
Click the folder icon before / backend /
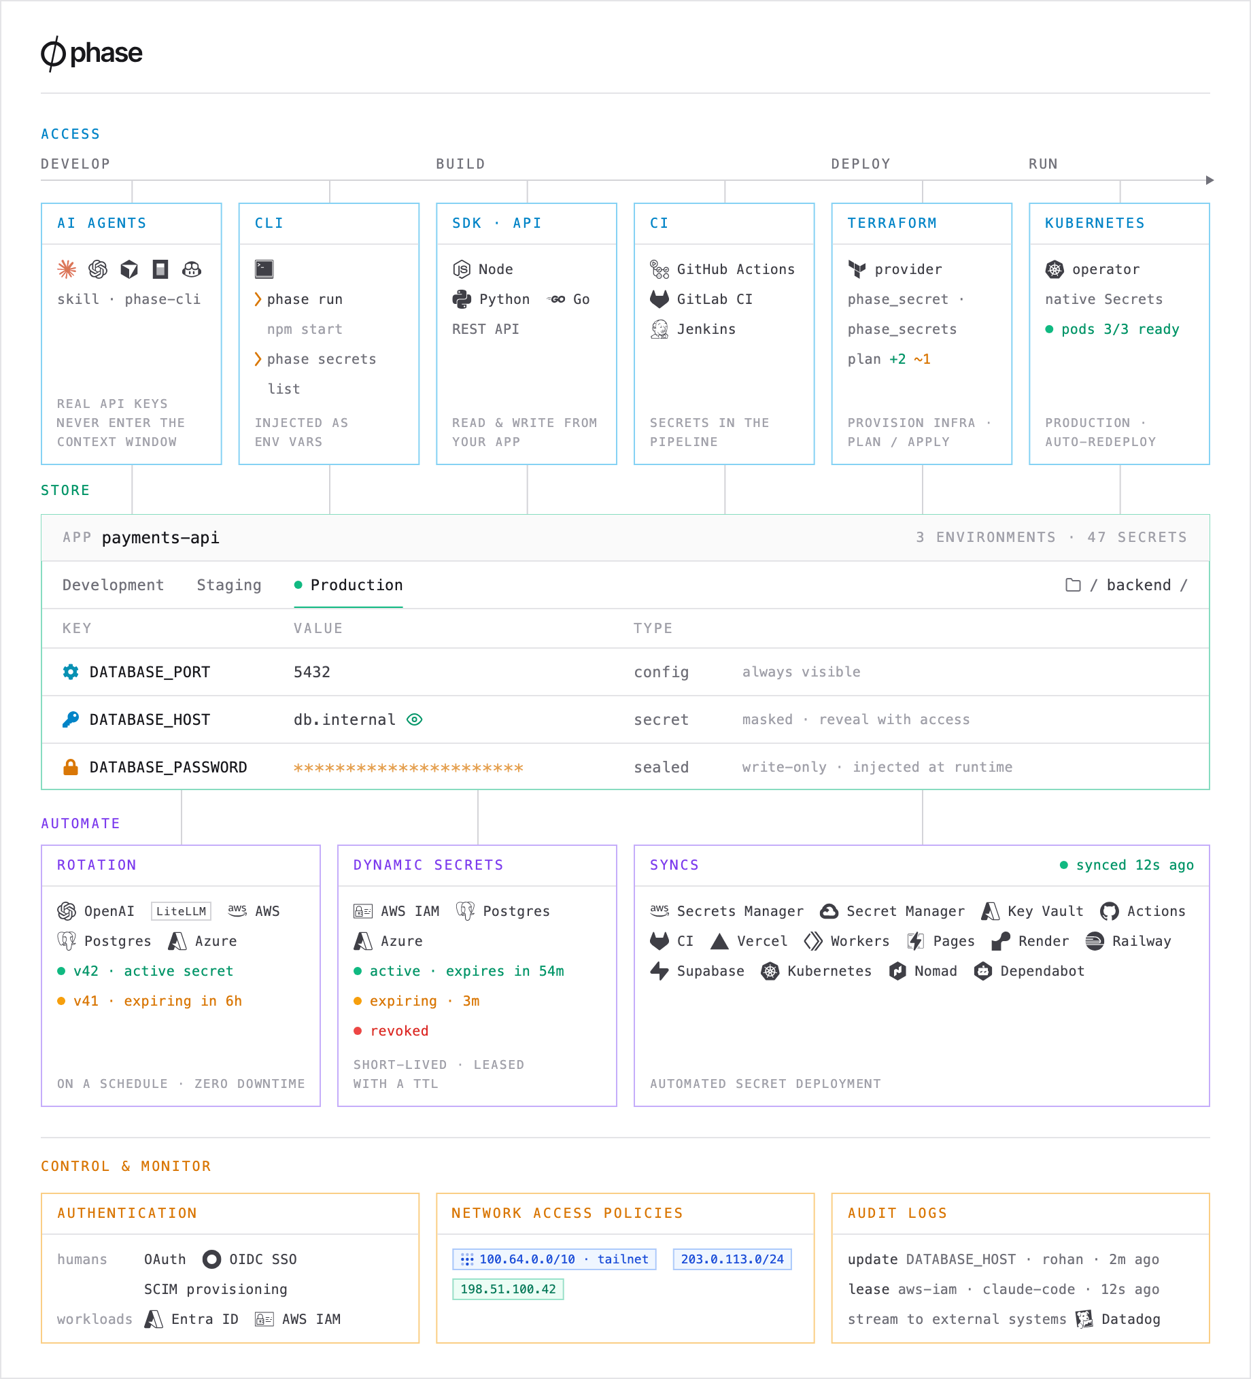1073,585
